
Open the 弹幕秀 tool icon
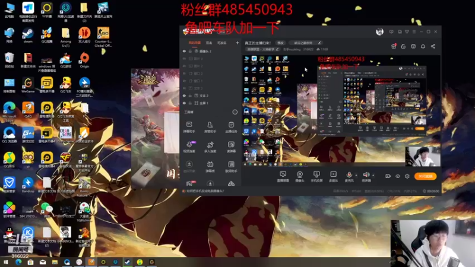click(210, 167)
